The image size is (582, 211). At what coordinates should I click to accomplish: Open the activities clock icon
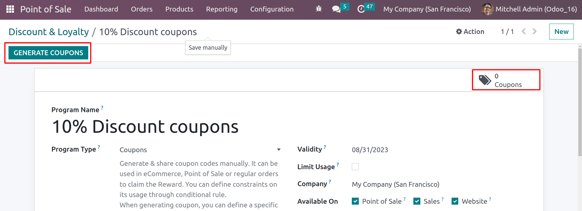click(361, 9)
